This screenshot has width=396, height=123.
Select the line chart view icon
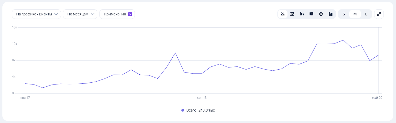pyautogui.click(x=283, y=14)
